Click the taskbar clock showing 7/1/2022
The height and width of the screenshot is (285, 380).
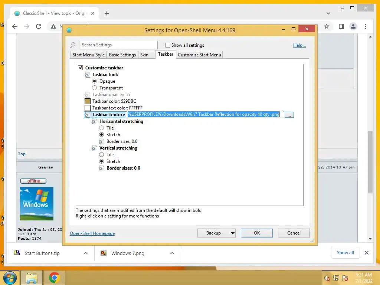364,278
